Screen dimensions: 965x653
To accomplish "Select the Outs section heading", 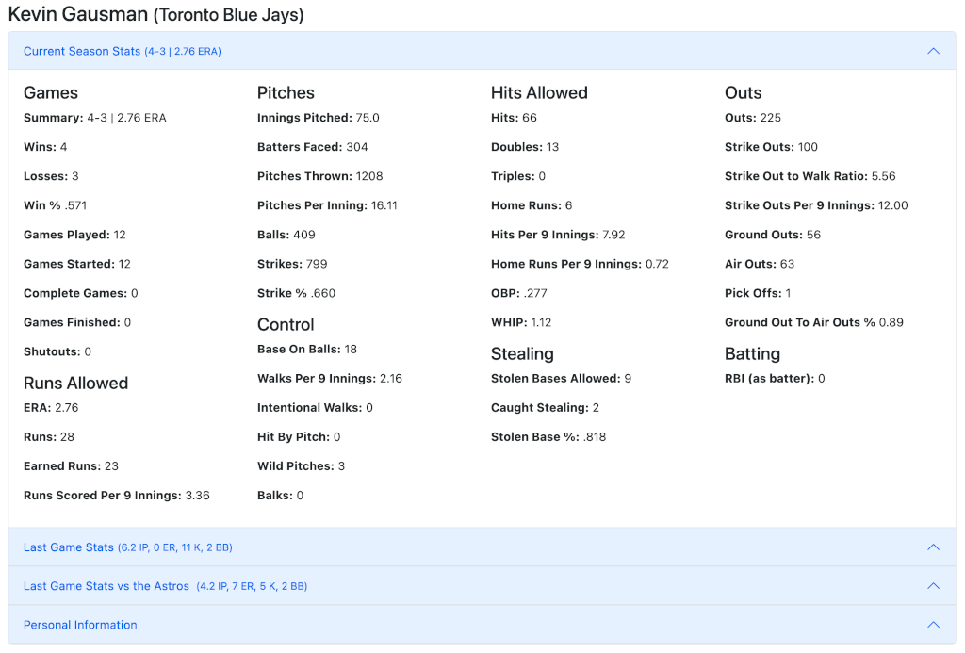I will tap(743, 92).
